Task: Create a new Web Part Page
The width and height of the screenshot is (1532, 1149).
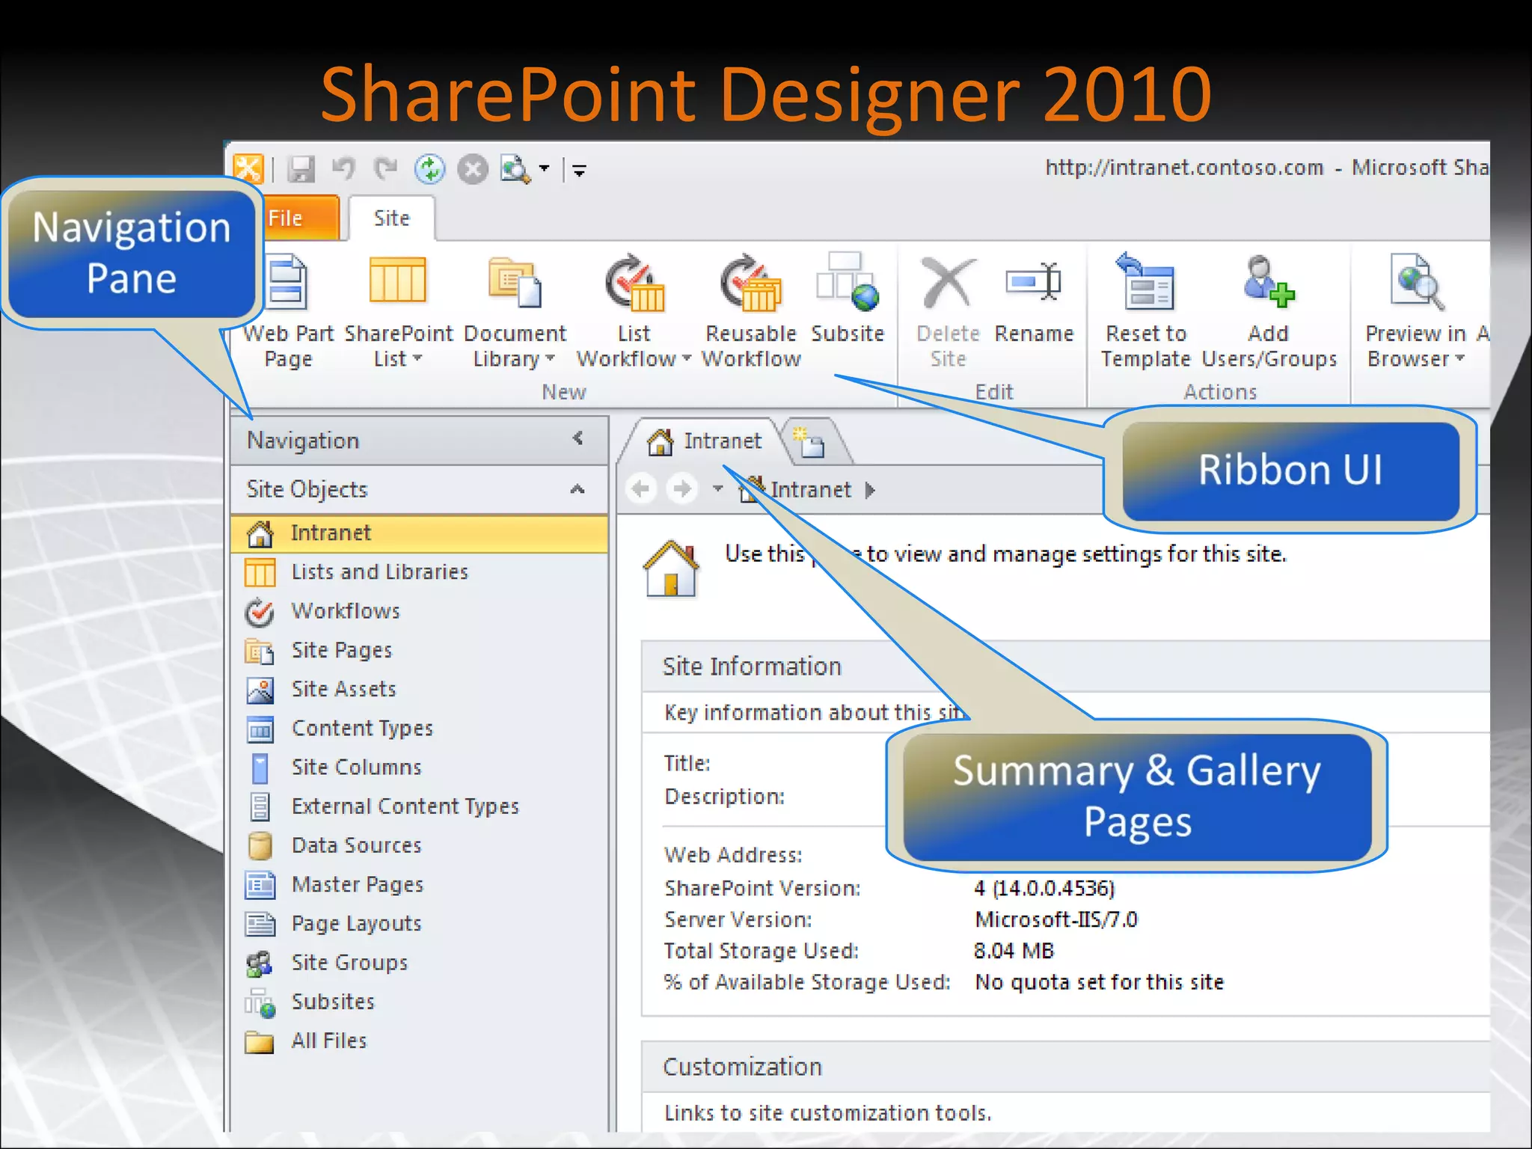Action: click(288, 311)
